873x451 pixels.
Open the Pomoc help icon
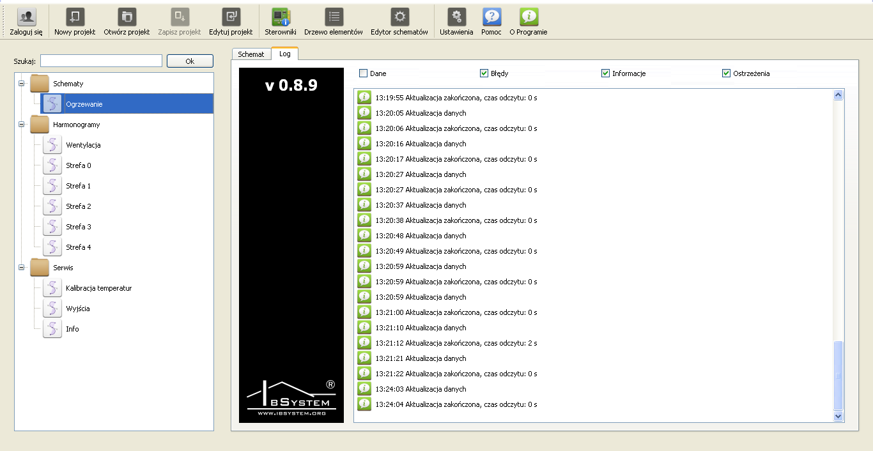coord(491,17)
